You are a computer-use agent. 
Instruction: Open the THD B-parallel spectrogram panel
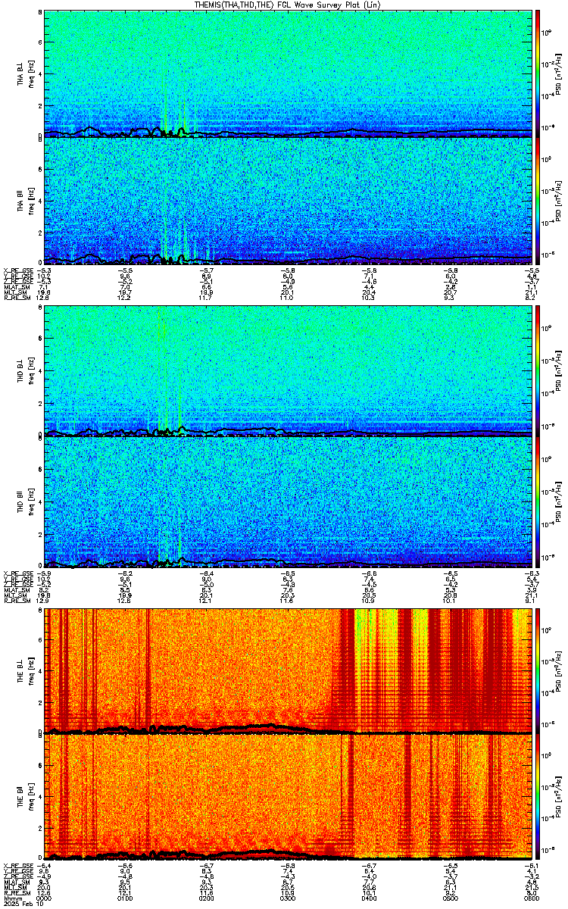[288, 501]
